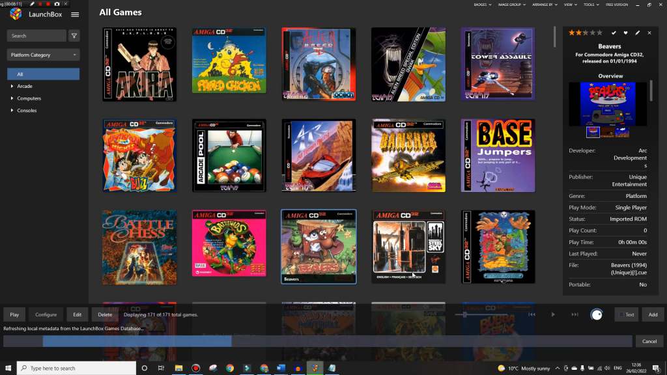This screenshot has height=375, width=667.
Task: Select the Banshee game cover
Action: (408, 155)
